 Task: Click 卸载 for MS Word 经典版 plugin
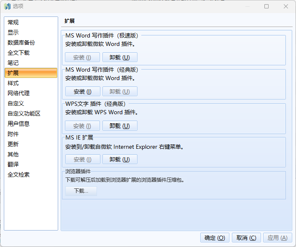120,91
